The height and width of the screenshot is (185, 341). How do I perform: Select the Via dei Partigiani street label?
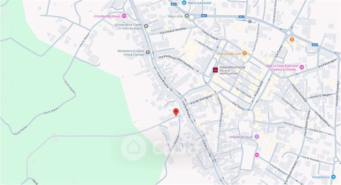201,99
